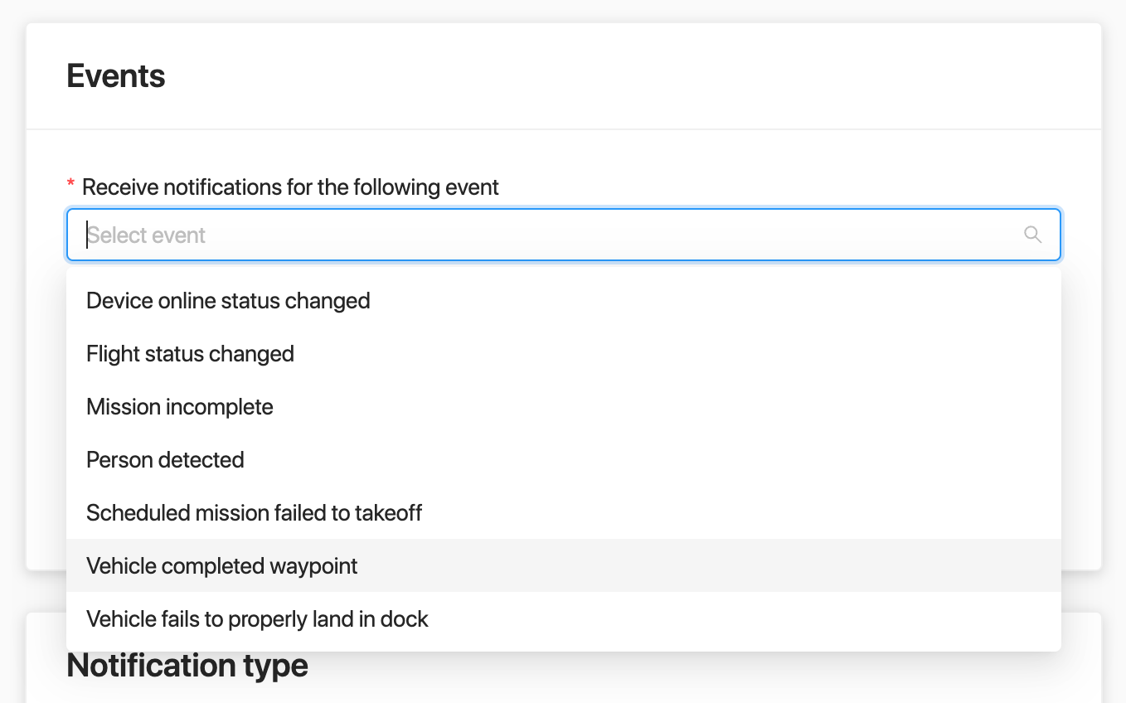
Task: Click the Select event placeholder text
Action: coord(147,235)
